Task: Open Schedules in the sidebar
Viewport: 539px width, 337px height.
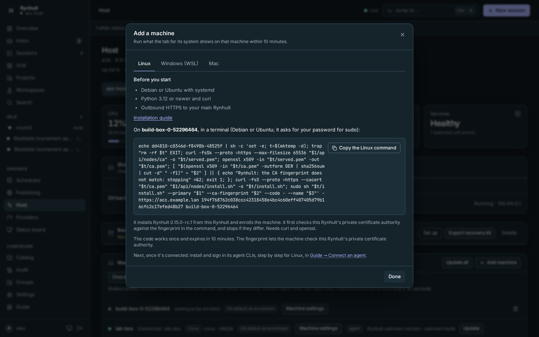Action: pyautogui.click(x=45, y=180)
